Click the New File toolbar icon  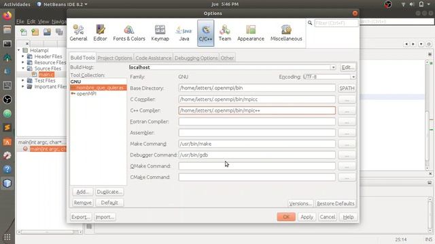(x=24, y=32)
